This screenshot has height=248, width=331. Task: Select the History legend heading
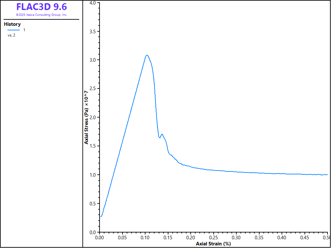(x=12, y=24)
